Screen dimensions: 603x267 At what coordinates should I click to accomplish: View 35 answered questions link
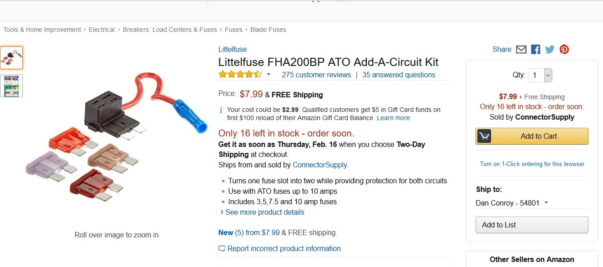pos(399,75)
